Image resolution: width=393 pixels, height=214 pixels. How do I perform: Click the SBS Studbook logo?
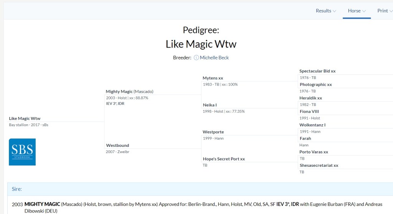coord(22,152)
